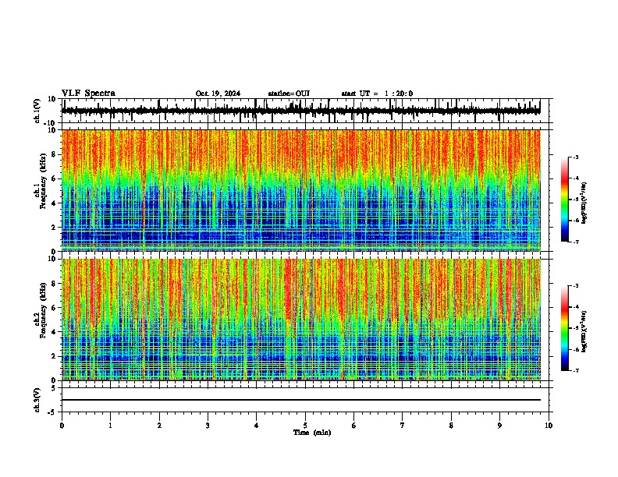Viewport: 618px width, 477px height.
Task: Click the flat ch.3 voltage line
Action: pyautogui.click(x=301, y=400)
